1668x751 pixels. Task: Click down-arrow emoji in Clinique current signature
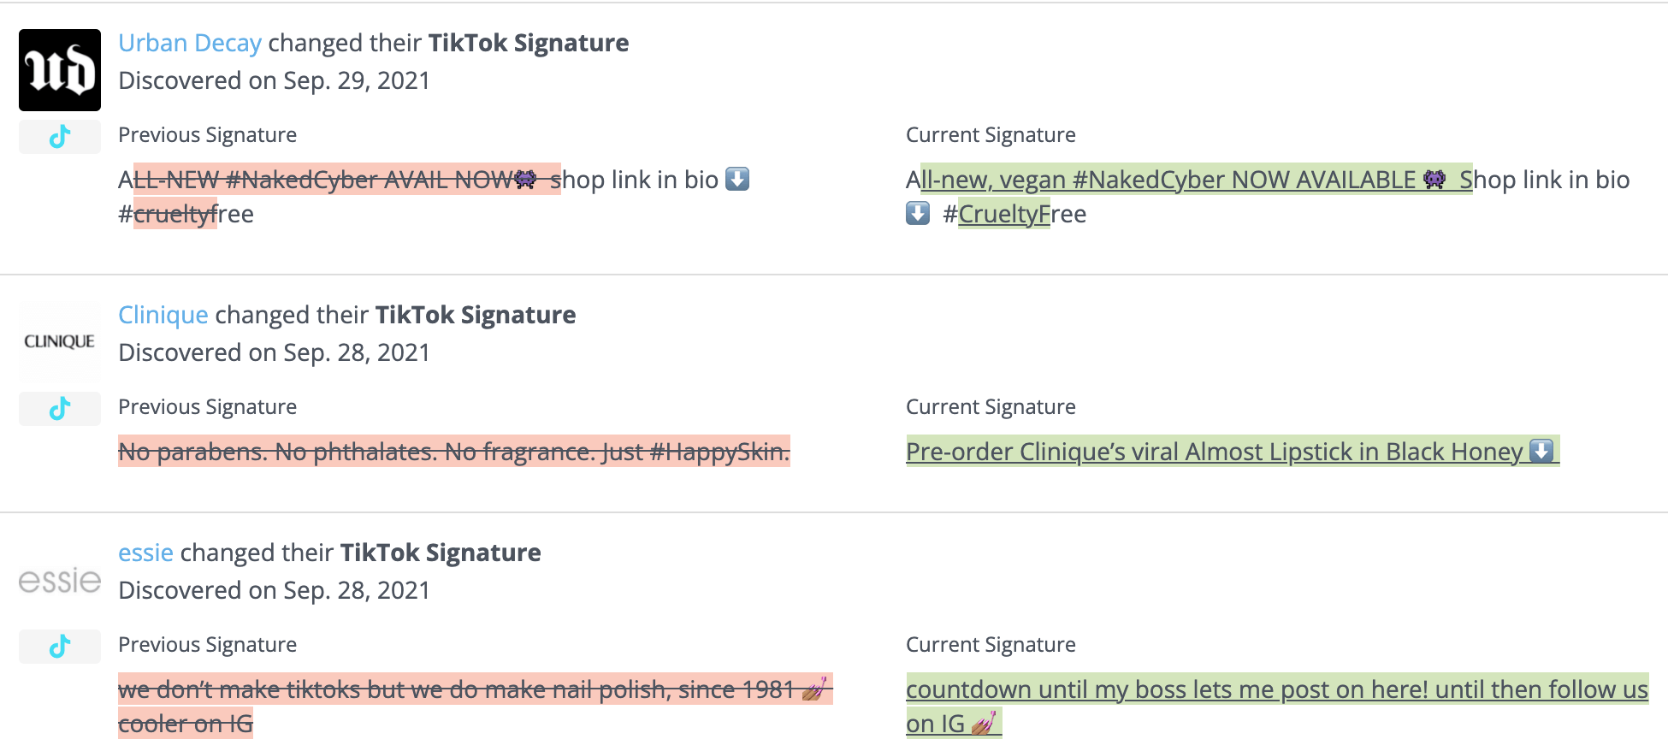(1541, 451)
